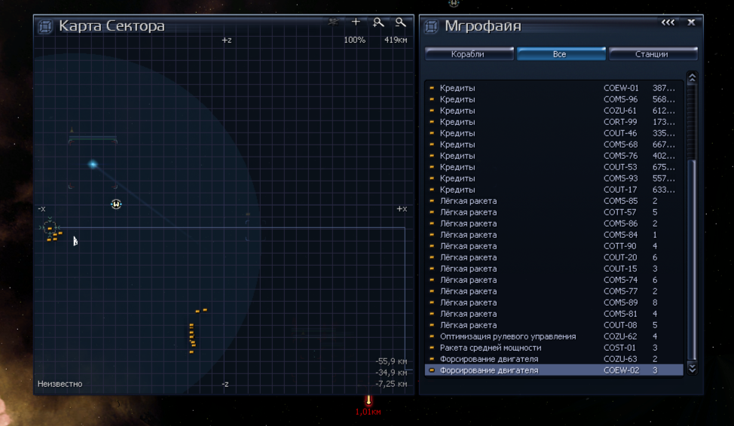Image resolution: width=734 pixels, height=426 pixels.
Task: Switch to the Станции tab
Action: 653,53
